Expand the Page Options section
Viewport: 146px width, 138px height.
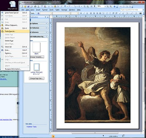coord(39,23)
